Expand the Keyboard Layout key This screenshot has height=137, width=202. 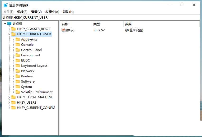coord(13,66)
